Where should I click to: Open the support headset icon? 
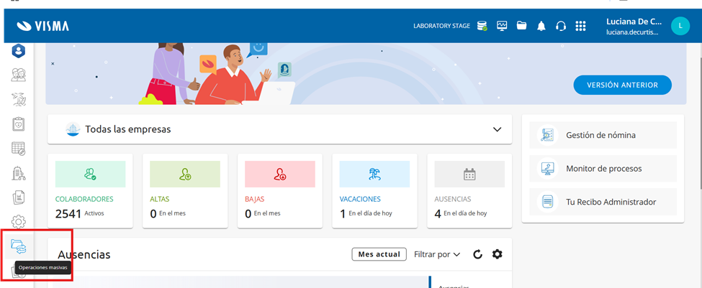coord(561,26)
